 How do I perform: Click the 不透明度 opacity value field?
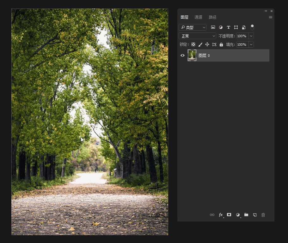[242, 36]
